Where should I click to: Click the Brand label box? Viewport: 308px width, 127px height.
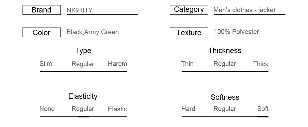pos(42,10)
